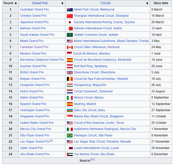The image size is (173, 165).
Task: Open footnote [a] after Las Vegas Grand Prix
Action: 51,141
